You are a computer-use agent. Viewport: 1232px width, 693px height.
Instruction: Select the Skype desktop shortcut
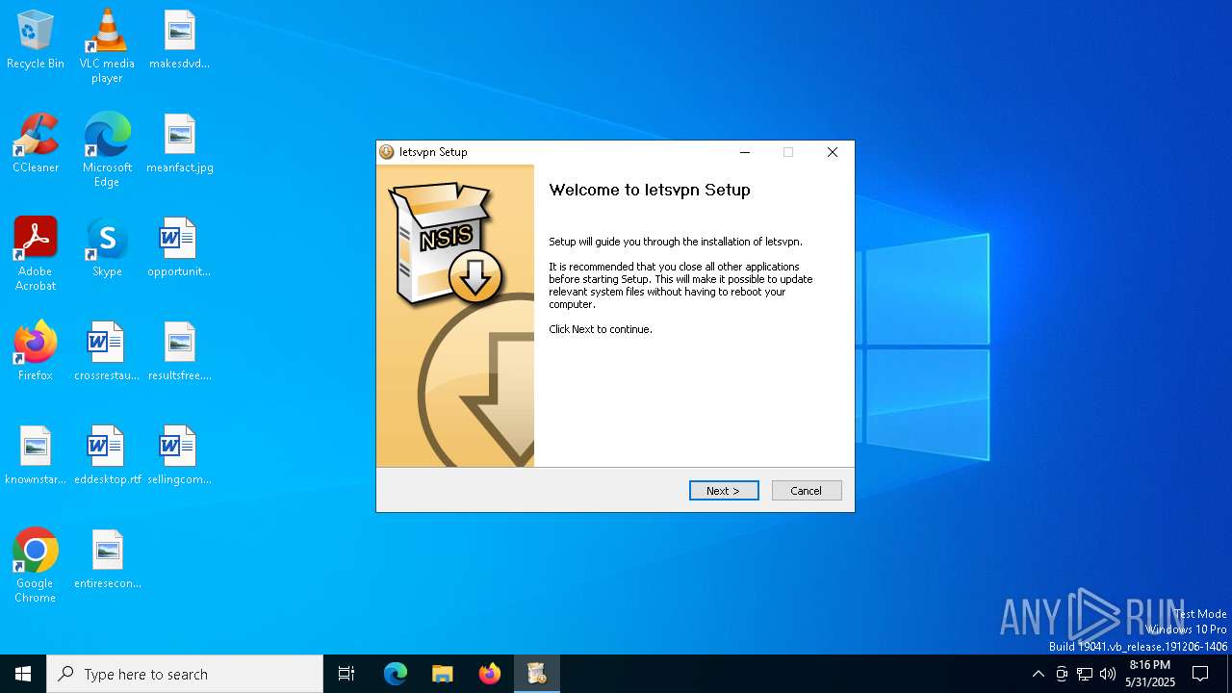[x=107, y=248]
